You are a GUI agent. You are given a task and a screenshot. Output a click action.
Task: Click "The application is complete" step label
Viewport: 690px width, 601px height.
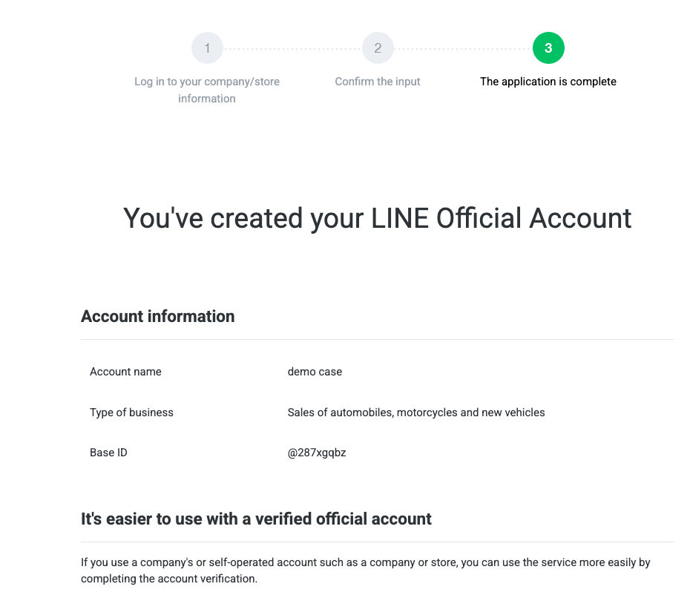coord(548,82)
